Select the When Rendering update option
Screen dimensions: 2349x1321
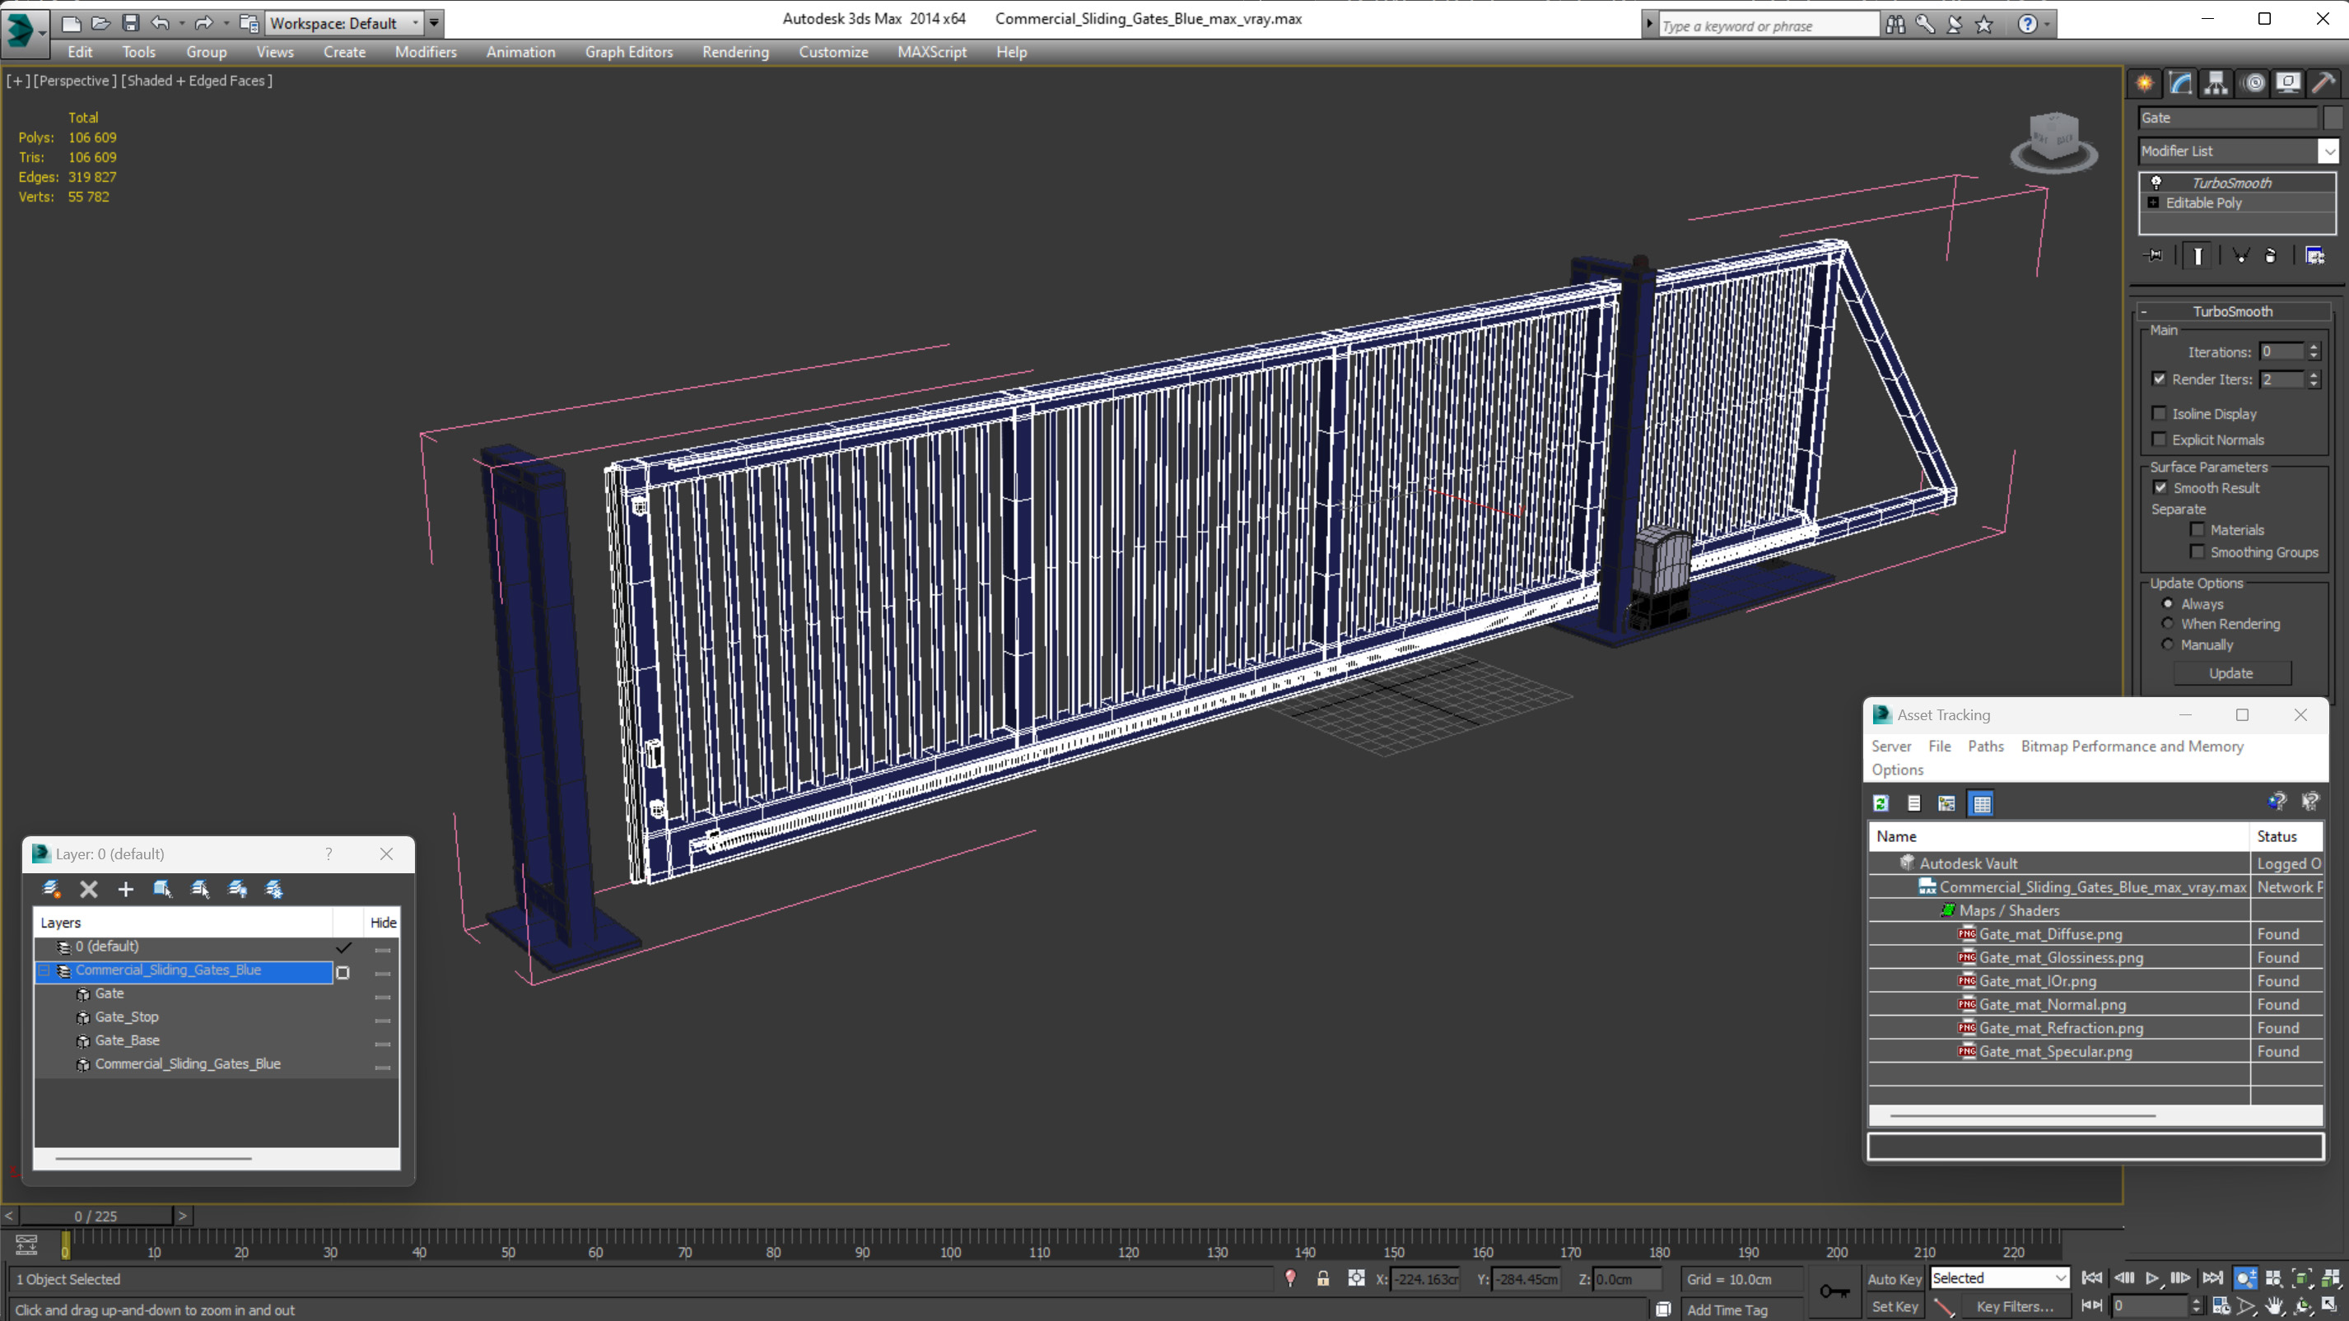pos(2169,624)
